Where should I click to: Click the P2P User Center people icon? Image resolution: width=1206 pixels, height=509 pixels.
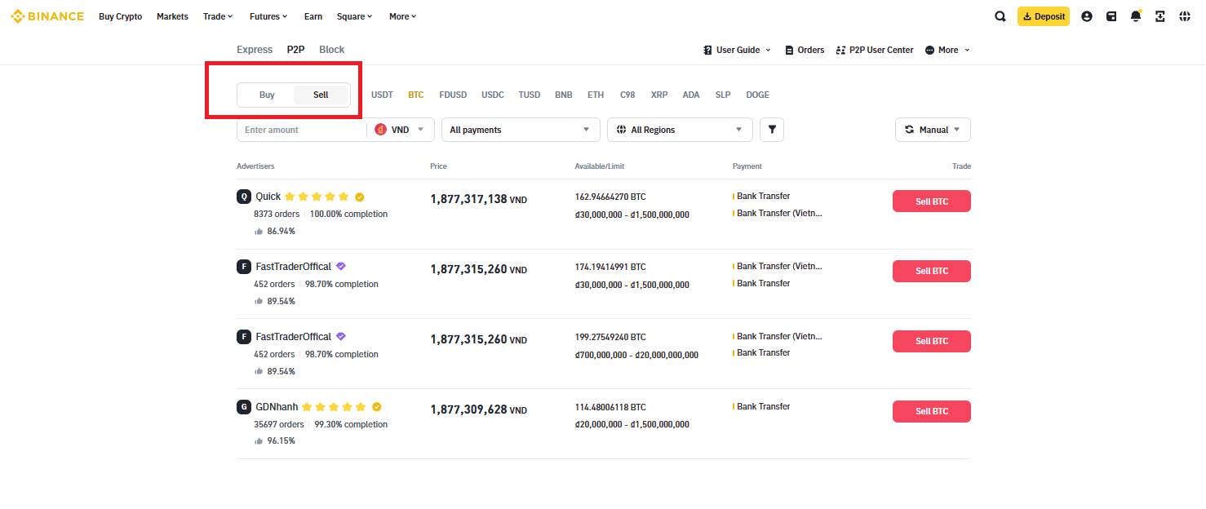tap(841, 50)
